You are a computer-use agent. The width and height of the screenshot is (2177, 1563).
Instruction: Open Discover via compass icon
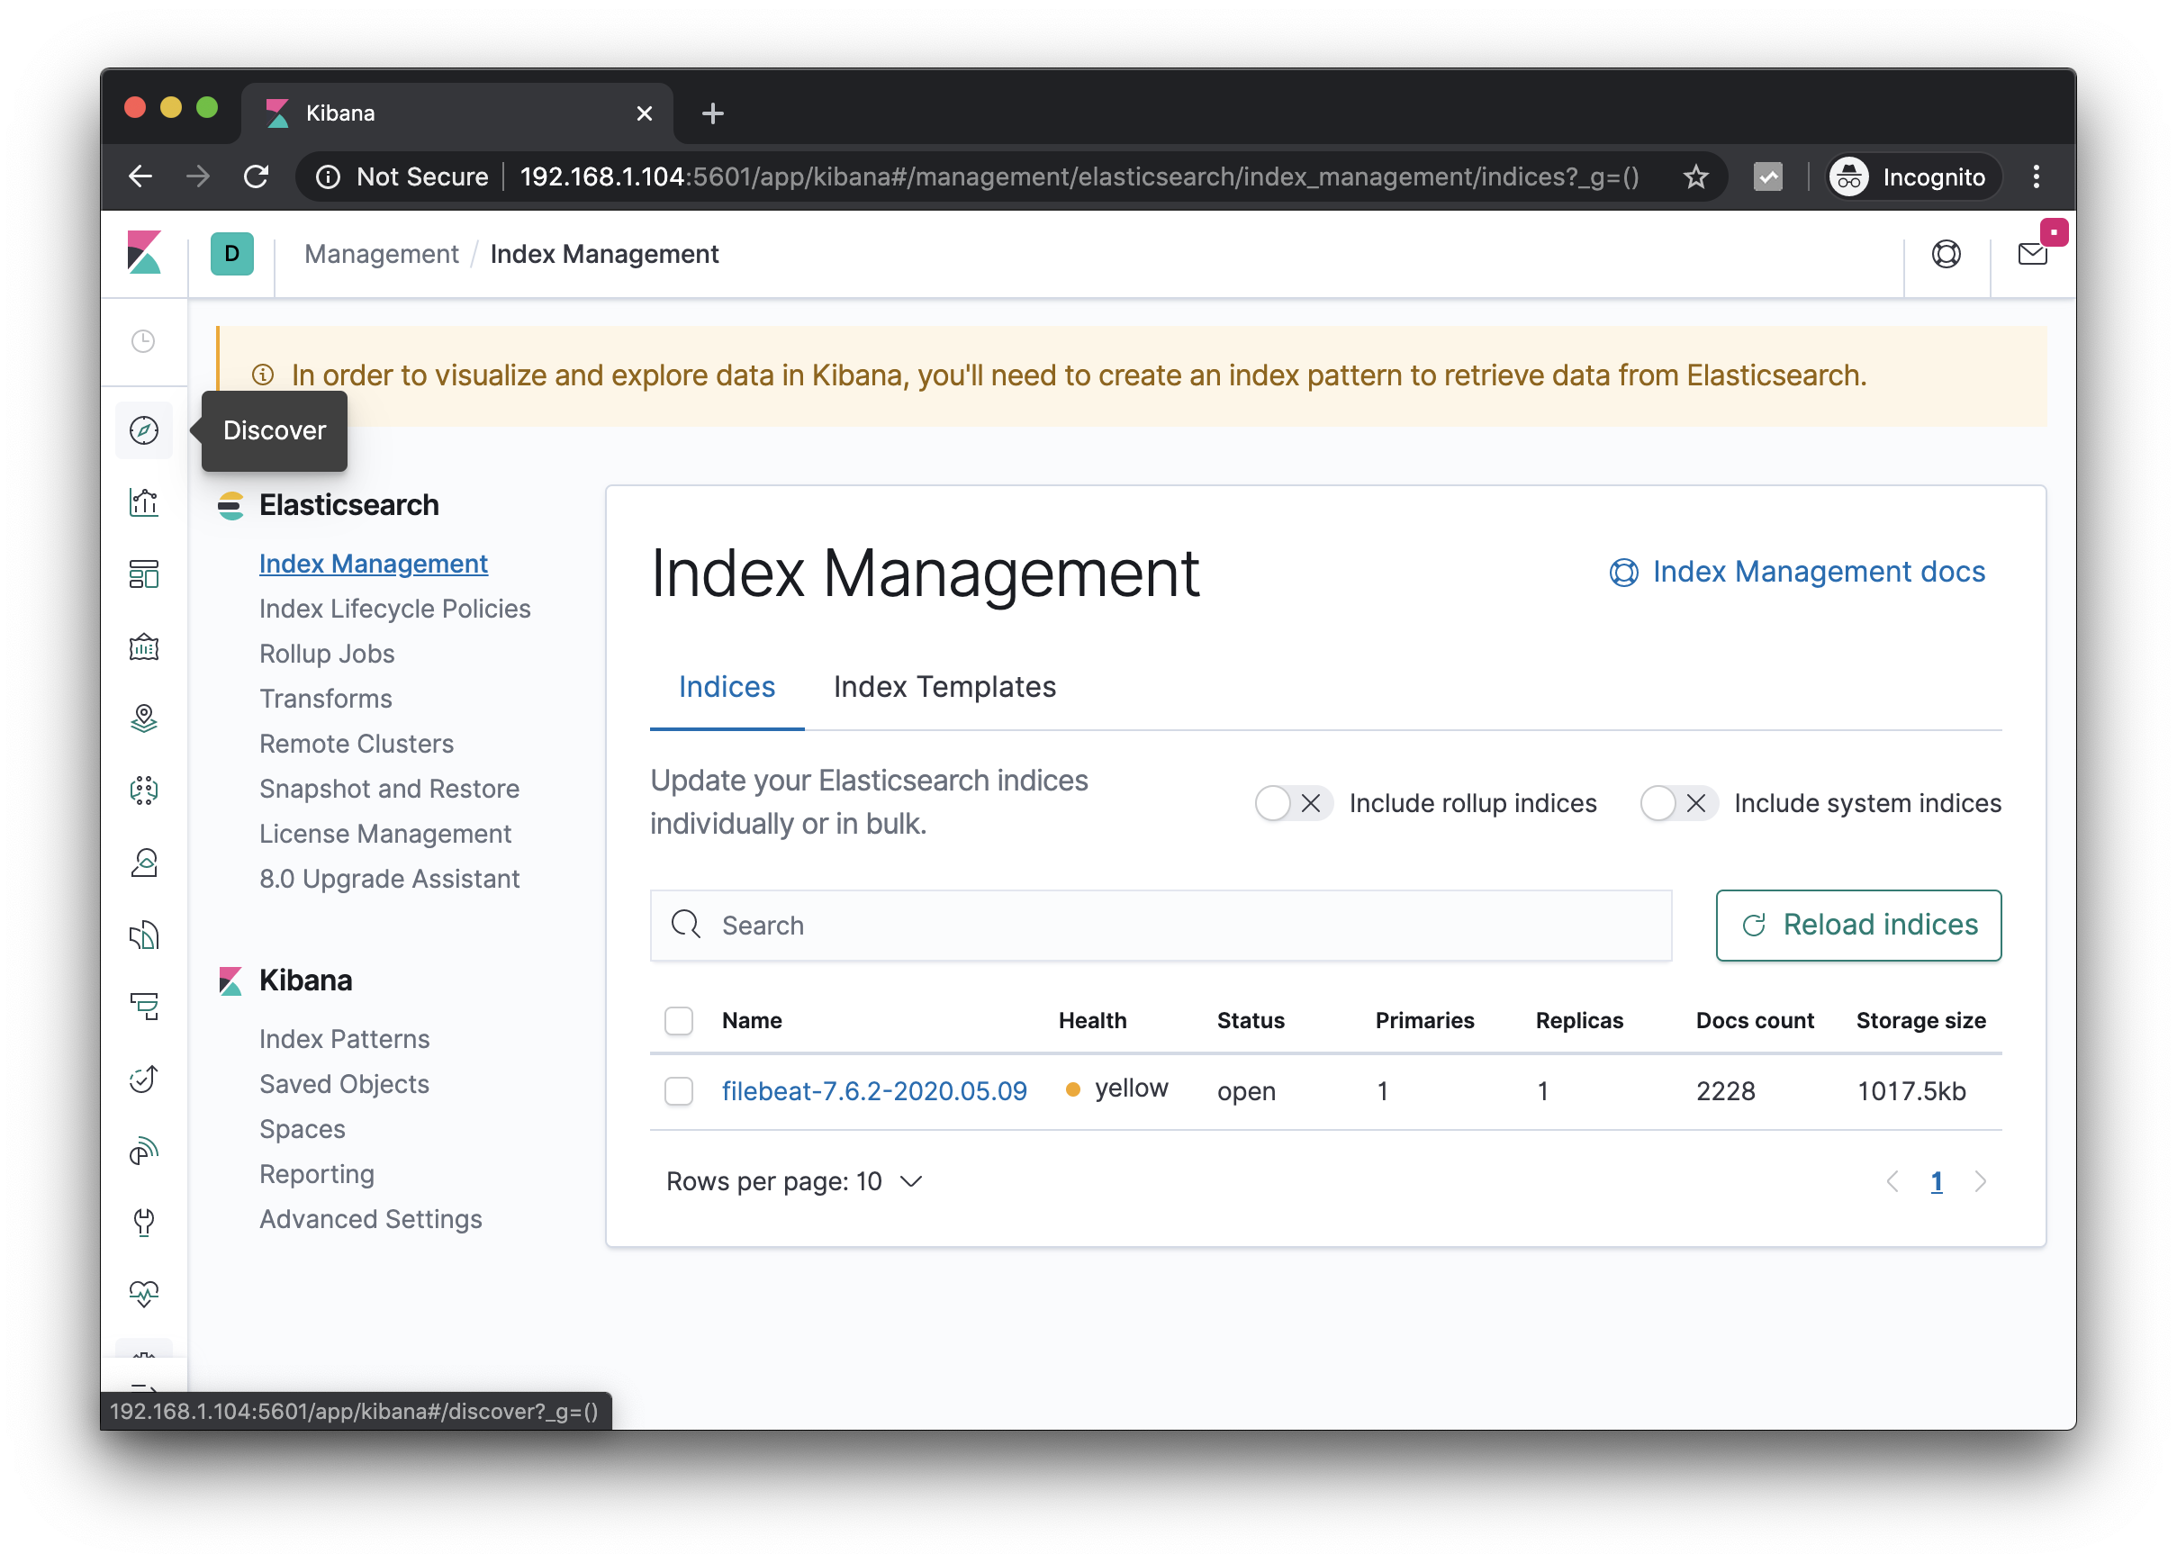coord(144,430)
